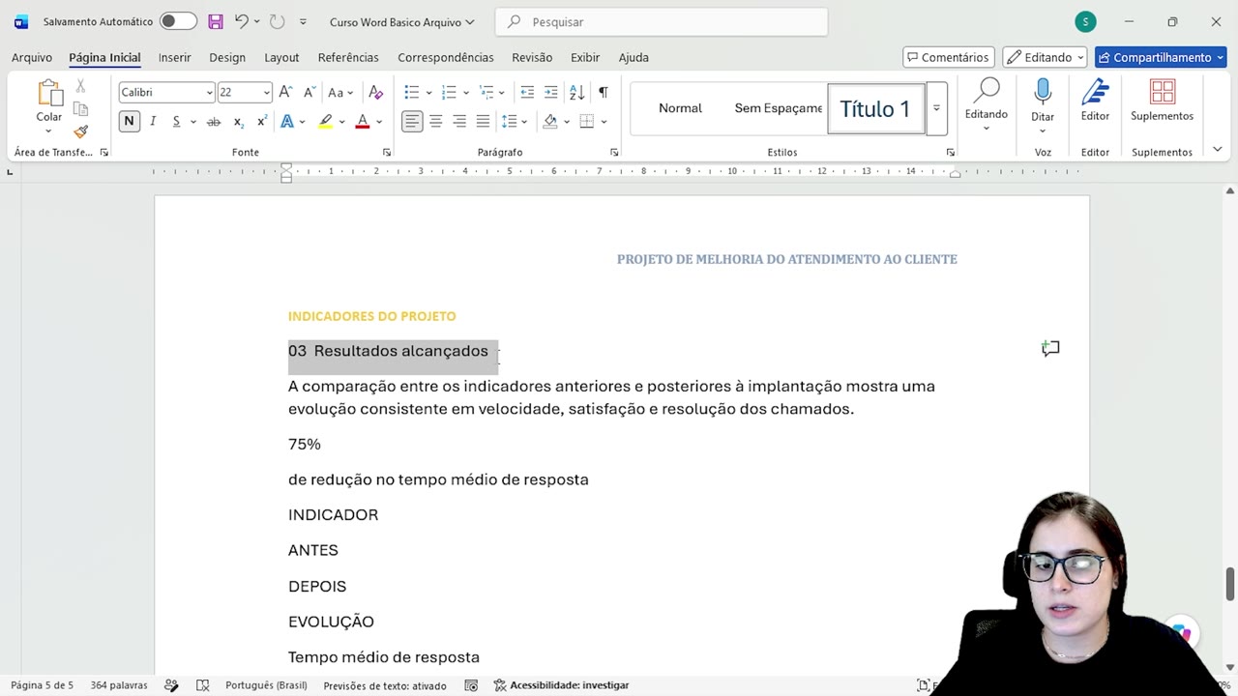
Task: Toggle italic (I) formatting
Action: pyautogui.click(x=153, y=121)
